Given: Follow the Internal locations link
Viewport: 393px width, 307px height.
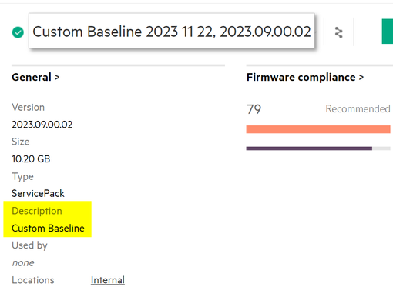Looking at the screenshot, I should pos(108,280).
